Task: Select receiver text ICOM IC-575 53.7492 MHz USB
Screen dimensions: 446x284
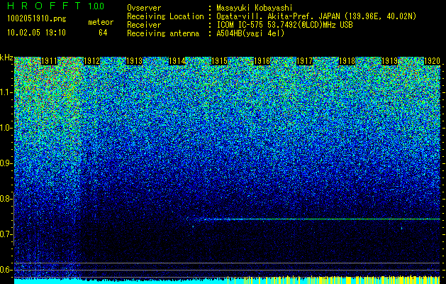Action: point(284,25)
